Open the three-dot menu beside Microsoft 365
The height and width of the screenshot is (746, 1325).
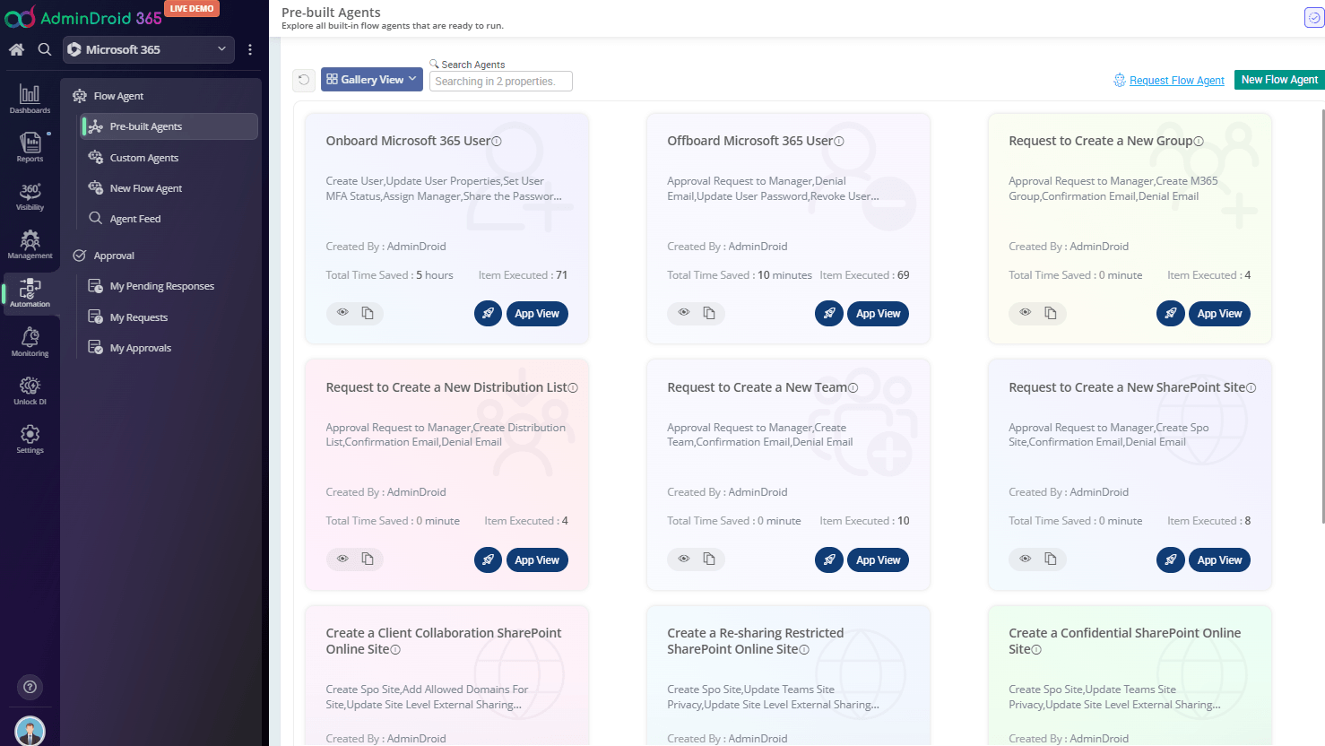pos(250,49)
